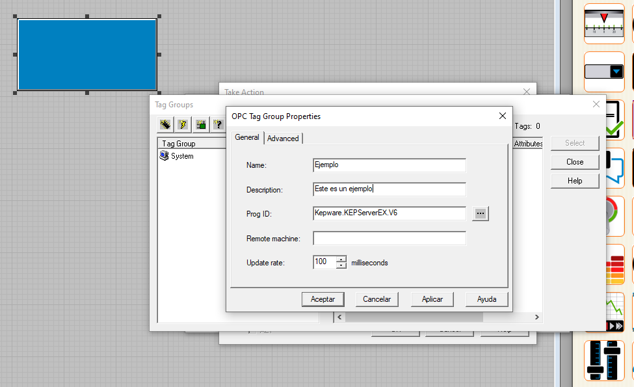634x387 pixels.
Task: Click the green chip toolbar icon
Action: pos(201,124)
